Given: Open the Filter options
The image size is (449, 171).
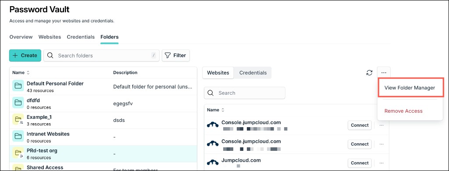Looking at the screenshot, I should [x=175, y=56].
